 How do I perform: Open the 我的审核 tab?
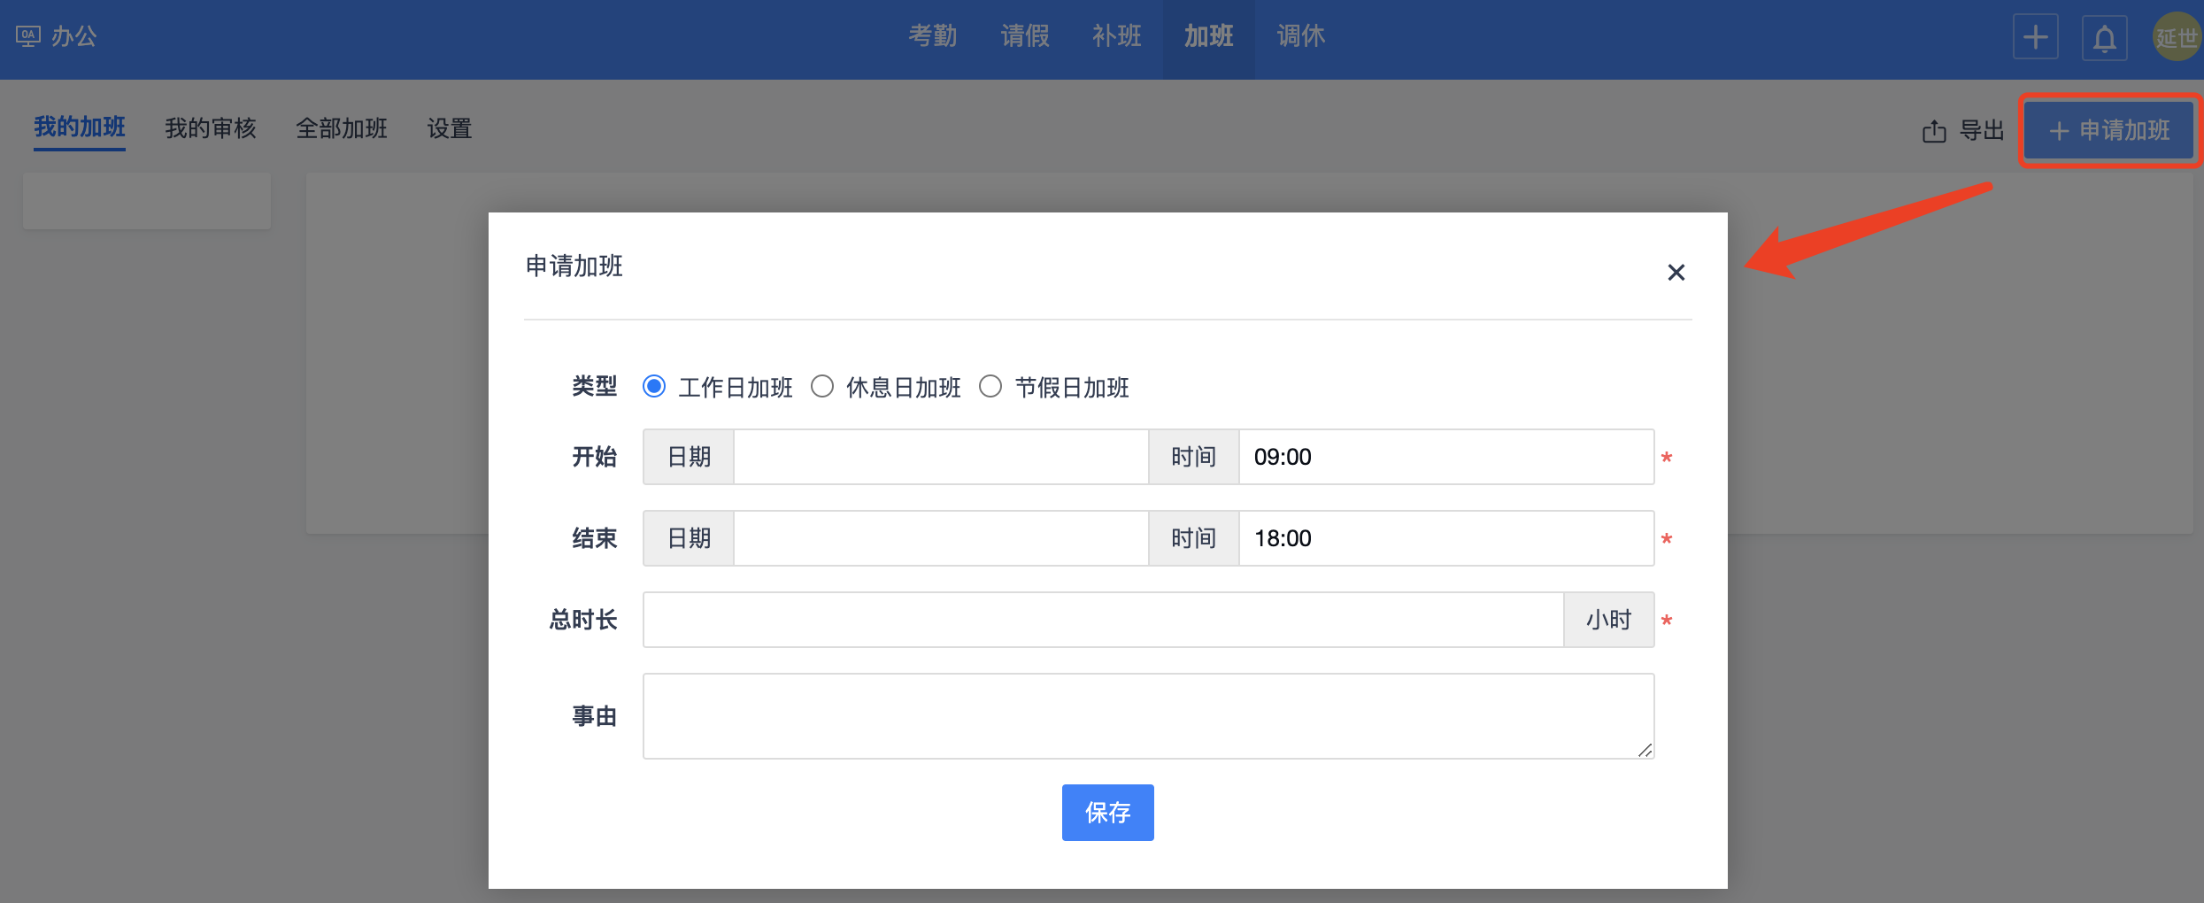tap(210, 129)
